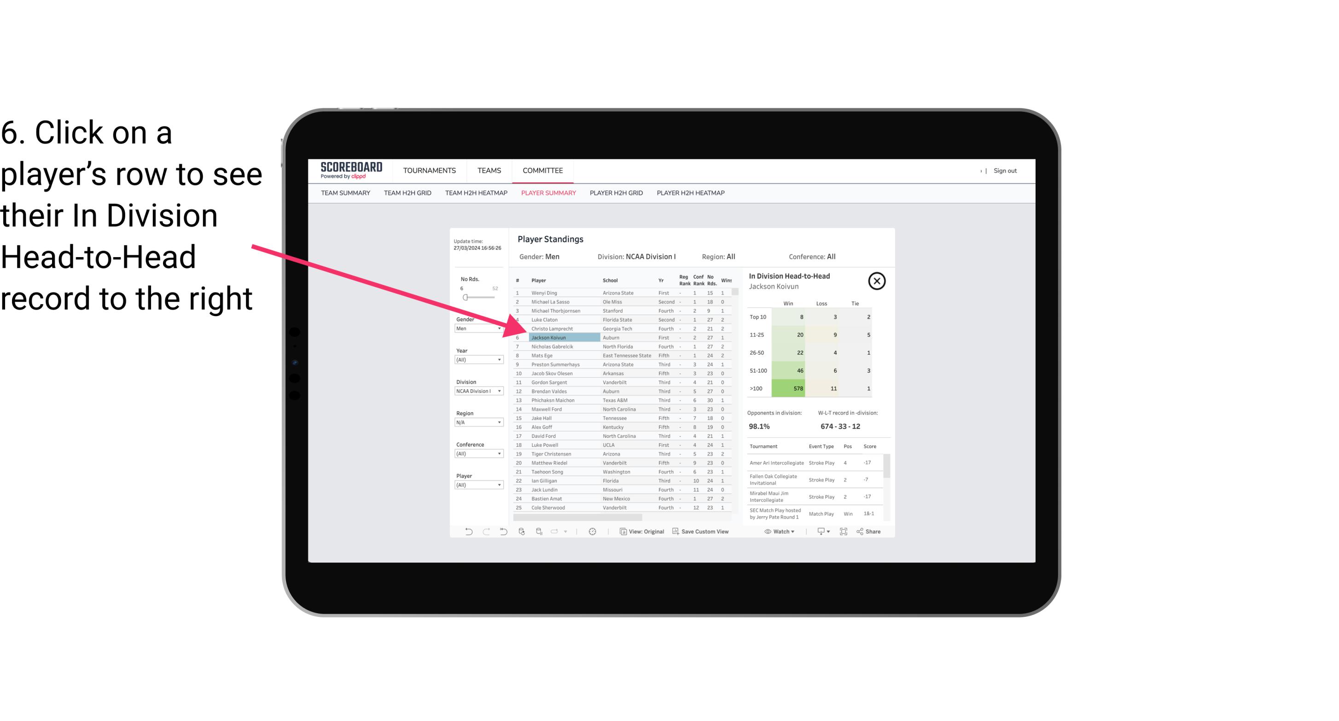Viewport: 1339px width, 721px height.
Task: Drag the No Rounds range slider
Action: (x=465, y=298)
